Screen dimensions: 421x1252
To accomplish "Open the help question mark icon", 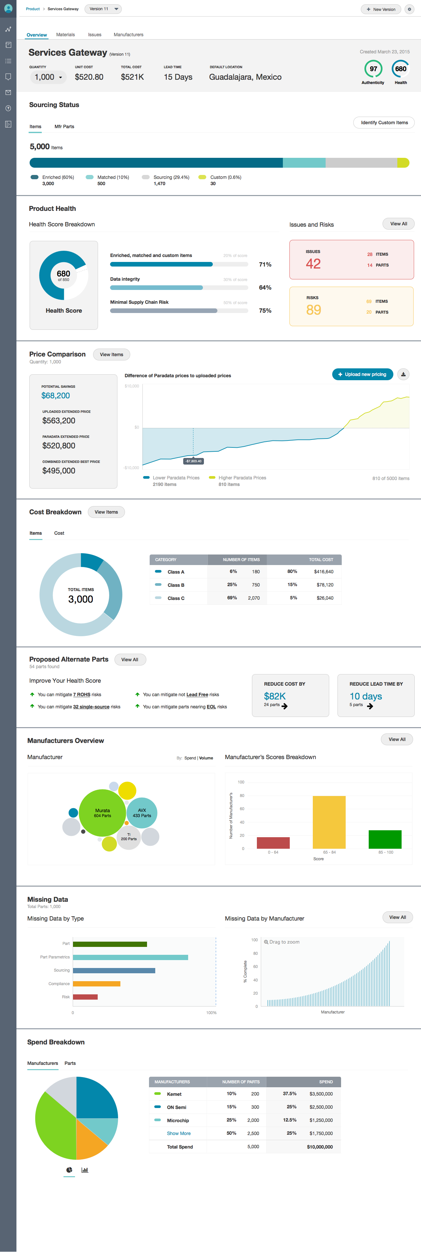I will tap(8, 108).
